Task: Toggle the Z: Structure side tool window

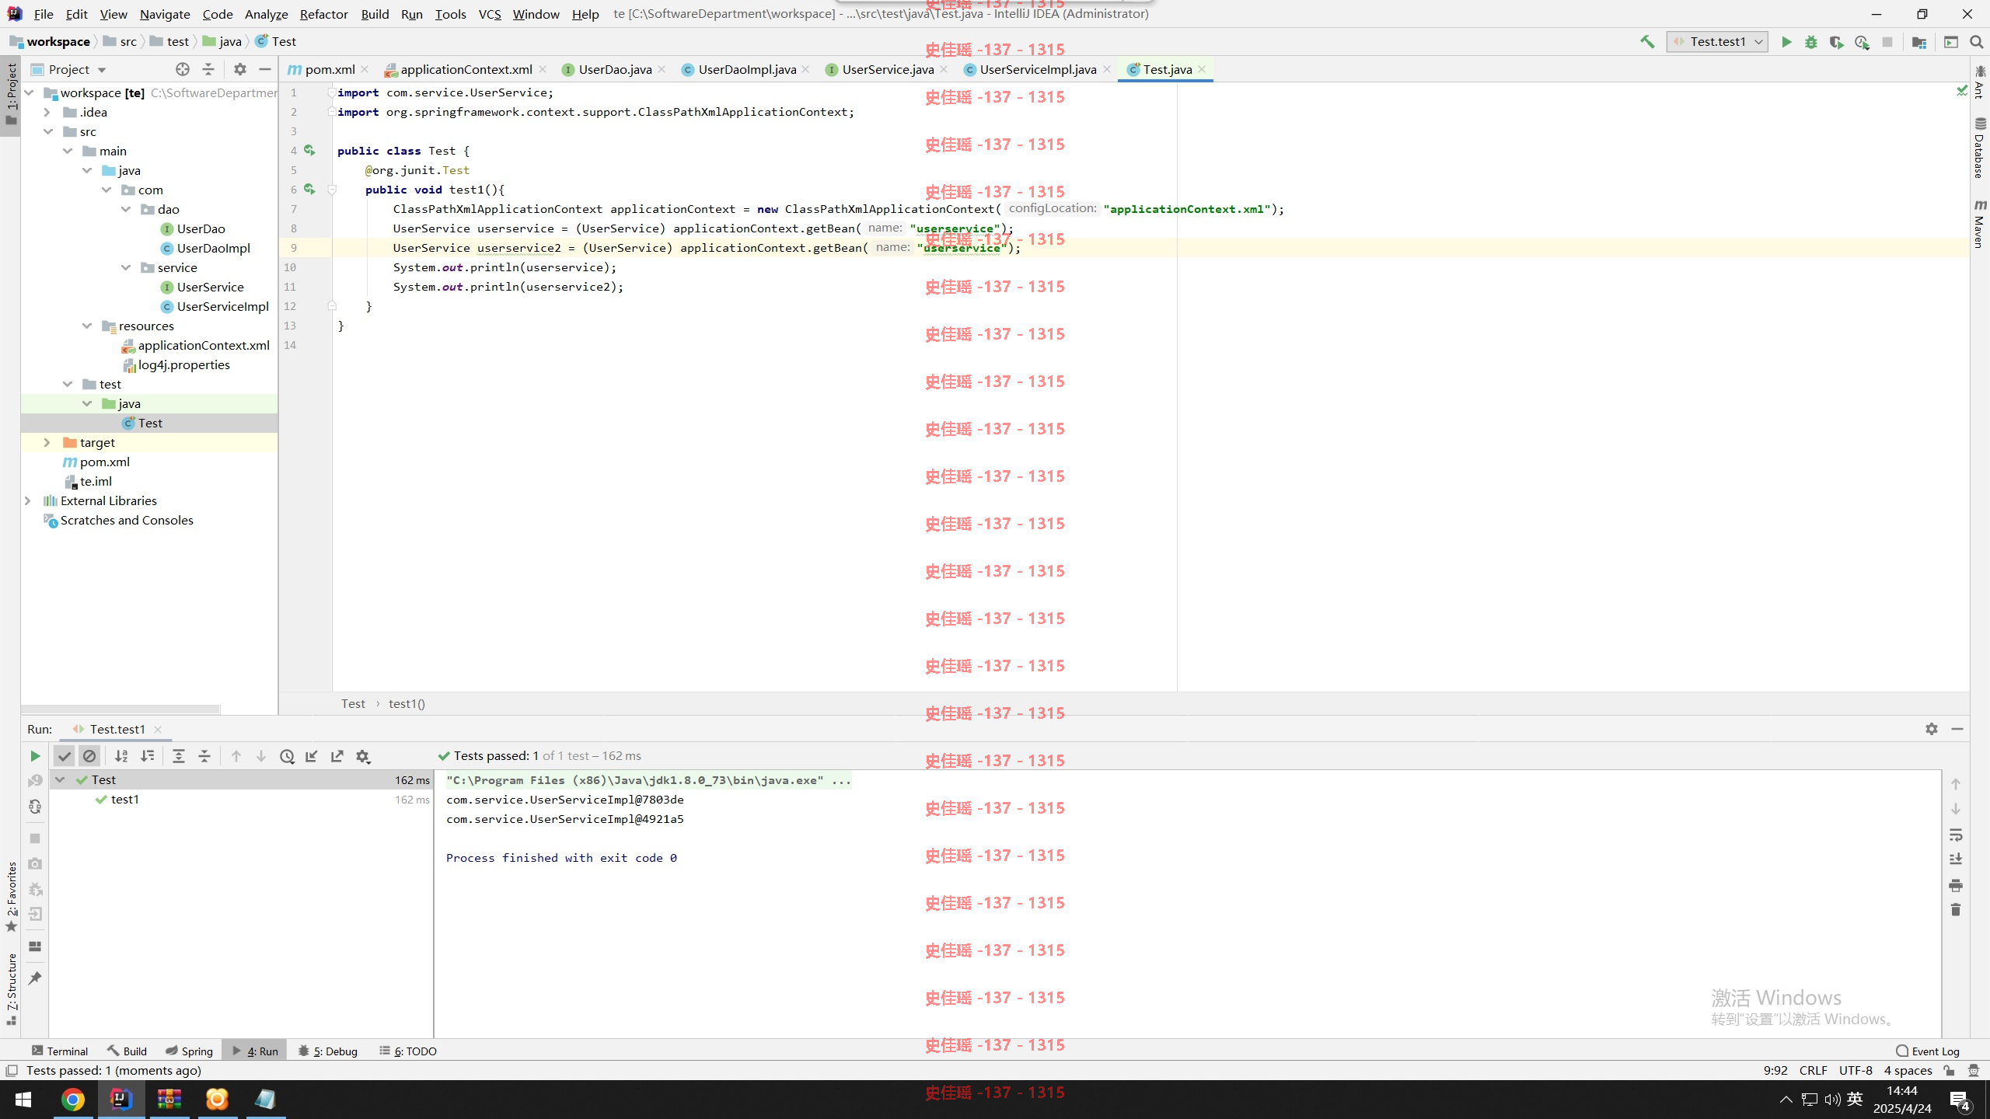Action: pyautogui.click(x=11, y=988)
